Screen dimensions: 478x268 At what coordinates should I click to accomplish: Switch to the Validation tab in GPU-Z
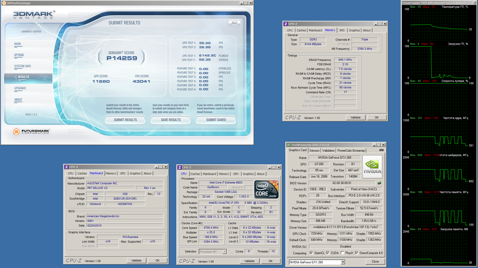tap(328, 151)
